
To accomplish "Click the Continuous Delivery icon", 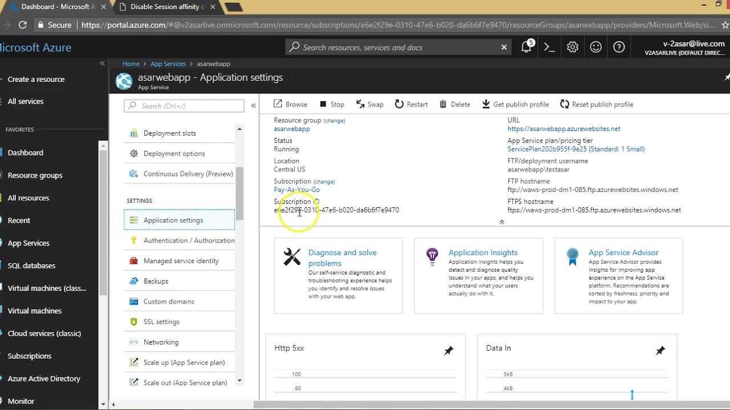I will (133, 174).
